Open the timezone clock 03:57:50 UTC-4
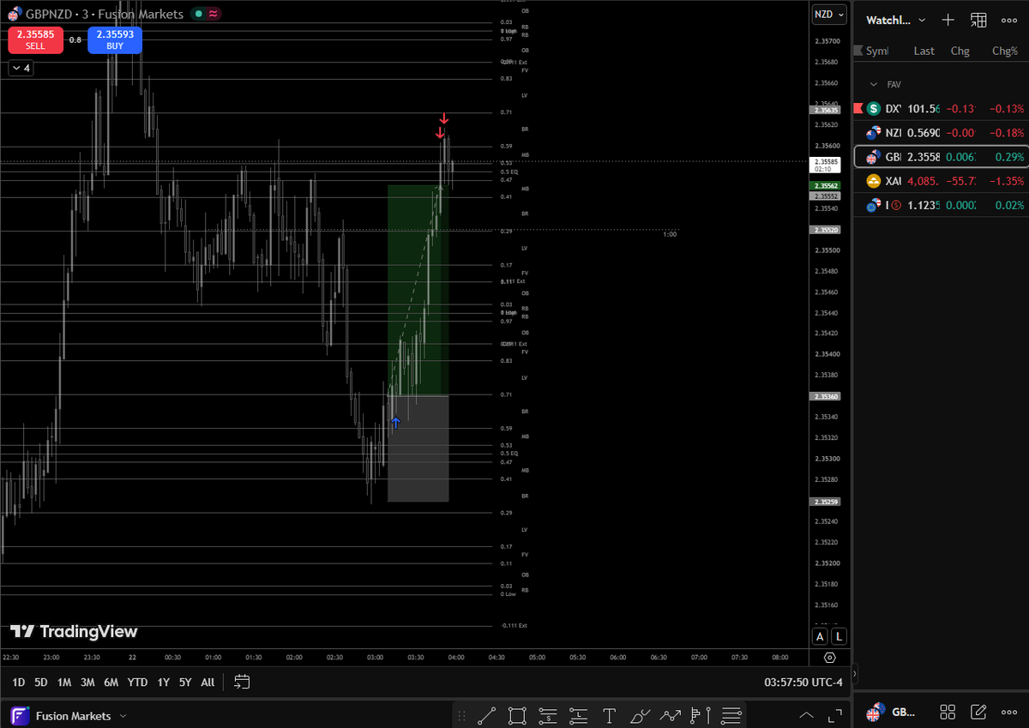The image size is (1029, 728). click(x=803, y=683)
